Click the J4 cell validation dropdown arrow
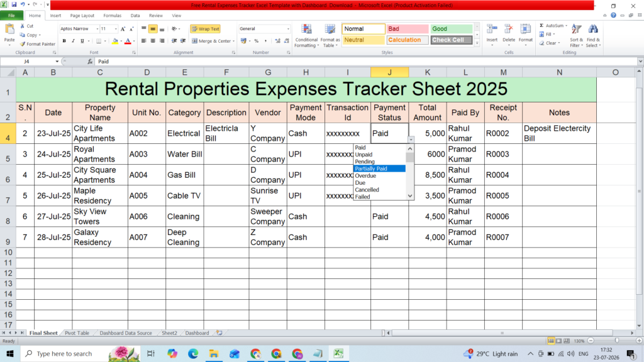Screen dimensions: 644x362 pyautogui.click(x=411, y=140)
